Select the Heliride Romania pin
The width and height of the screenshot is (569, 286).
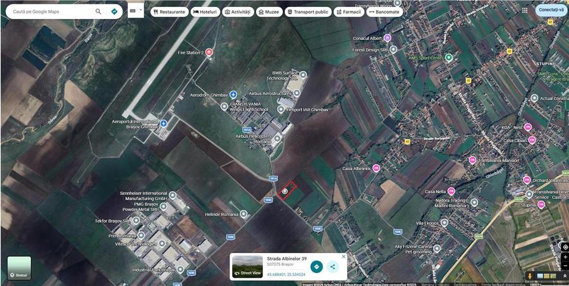[x=244, y=214]
